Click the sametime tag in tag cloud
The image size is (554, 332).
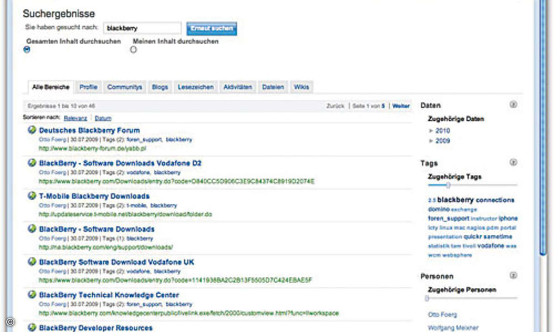pos(498,237)
